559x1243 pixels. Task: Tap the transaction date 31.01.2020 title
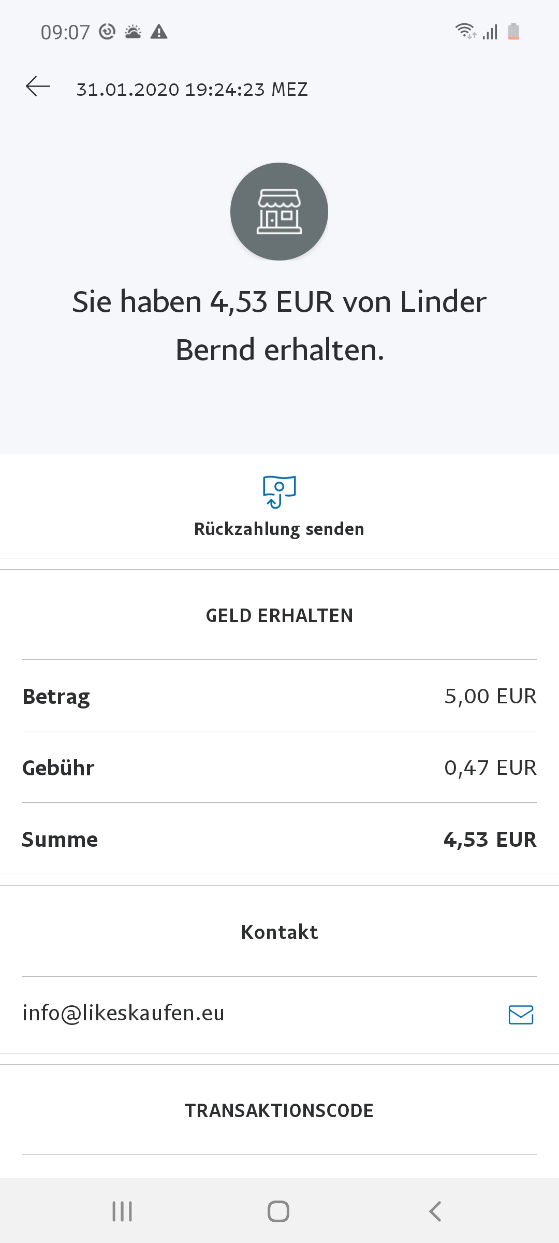click(192, 90)
